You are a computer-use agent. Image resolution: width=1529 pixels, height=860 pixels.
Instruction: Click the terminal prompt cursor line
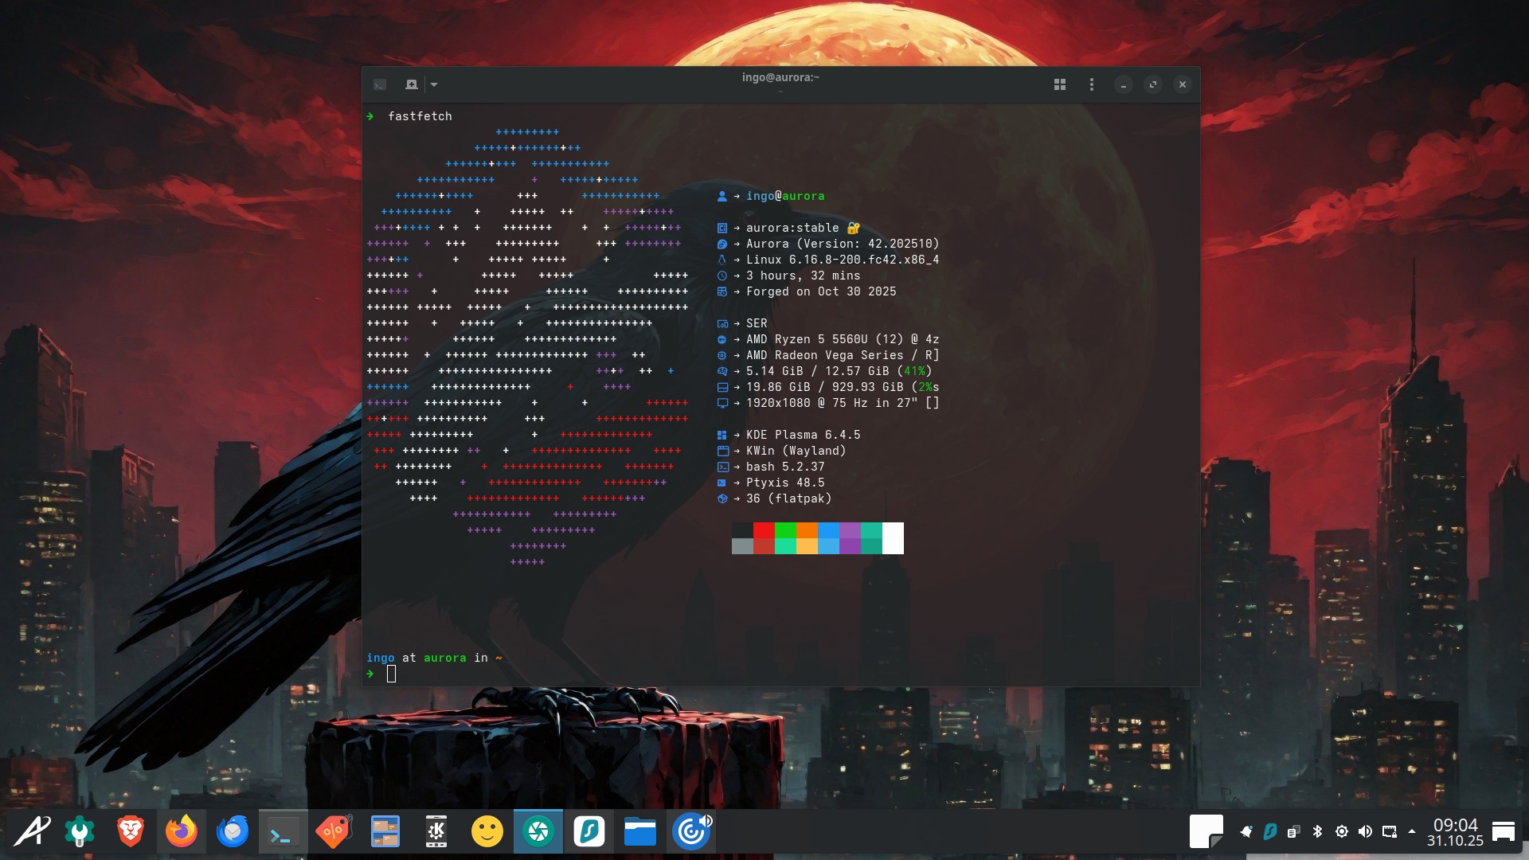pyautogui.click(x=391, y=674)
